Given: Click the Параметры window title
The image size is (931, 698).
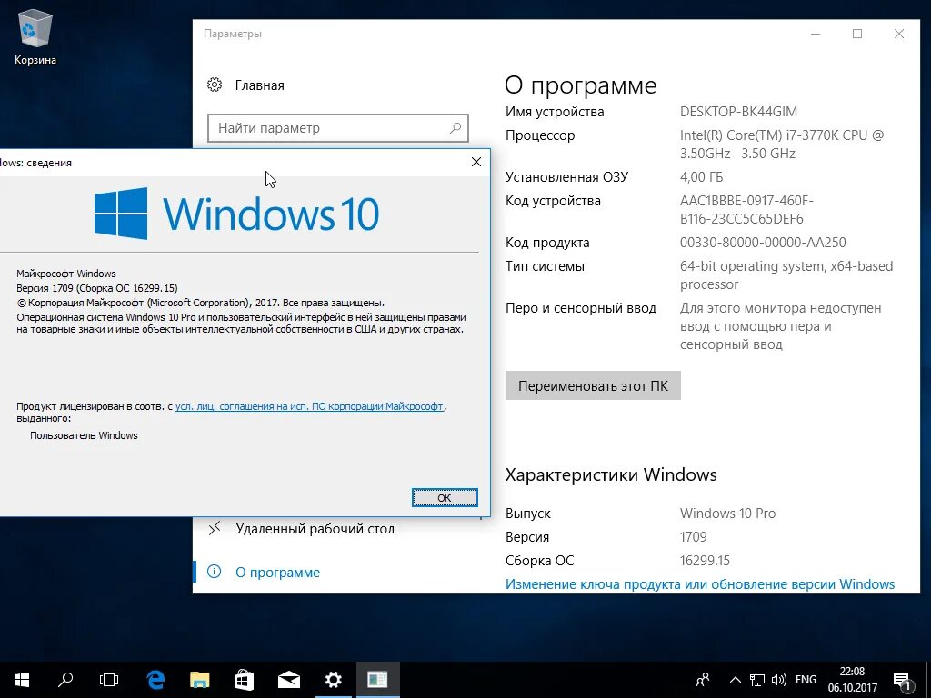Looking at the screenshot, I should pos(232,34).
